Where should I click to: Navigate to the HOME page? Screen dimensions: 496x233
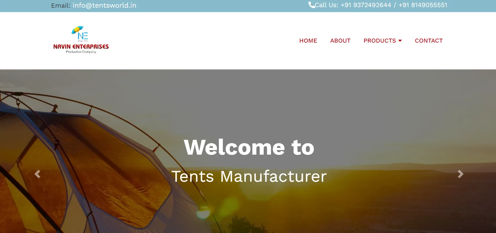pos(308,41)
